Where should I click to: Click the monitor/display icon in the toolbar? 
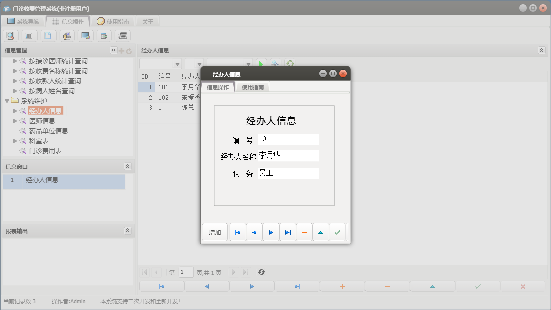coord(85,35)
